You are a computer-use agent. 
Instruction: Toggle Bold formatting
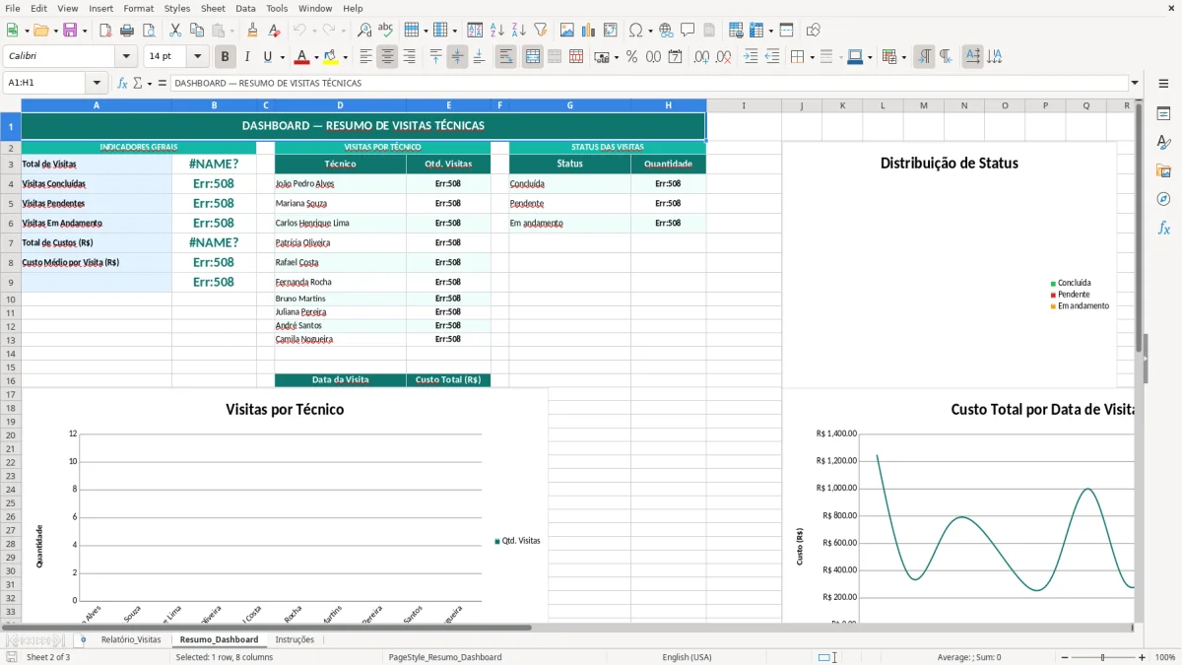point(226,57)
